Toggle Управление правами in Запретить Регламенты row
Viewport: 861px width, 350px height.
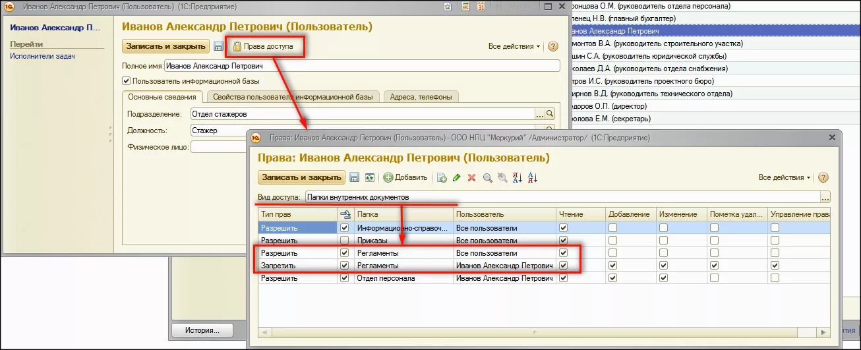coord(775,266)
